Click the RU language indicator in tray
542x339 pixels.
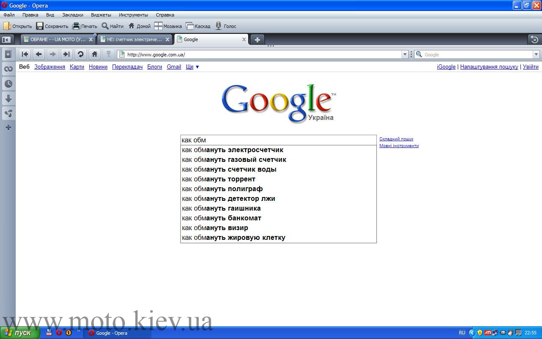click(462, 333)
